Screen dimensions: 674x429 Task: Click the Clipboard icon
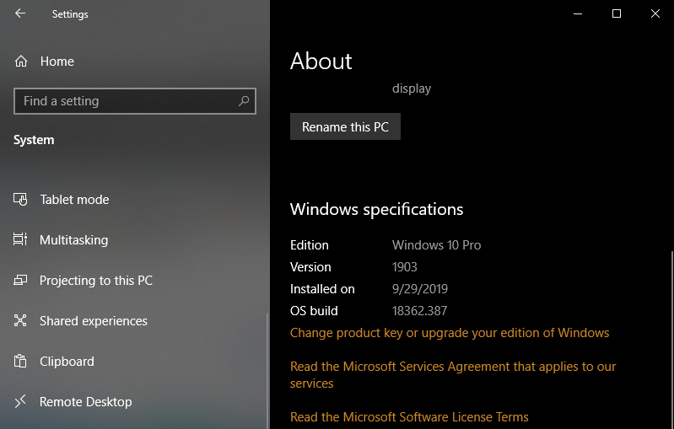[21, 362]
